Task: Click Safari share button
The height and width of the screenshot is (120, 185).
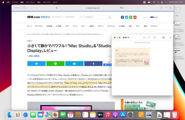Action: tap(161, 8)
